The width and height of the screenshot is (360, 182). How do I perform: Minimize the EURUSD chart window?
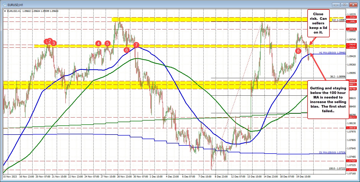click(336, 5)
